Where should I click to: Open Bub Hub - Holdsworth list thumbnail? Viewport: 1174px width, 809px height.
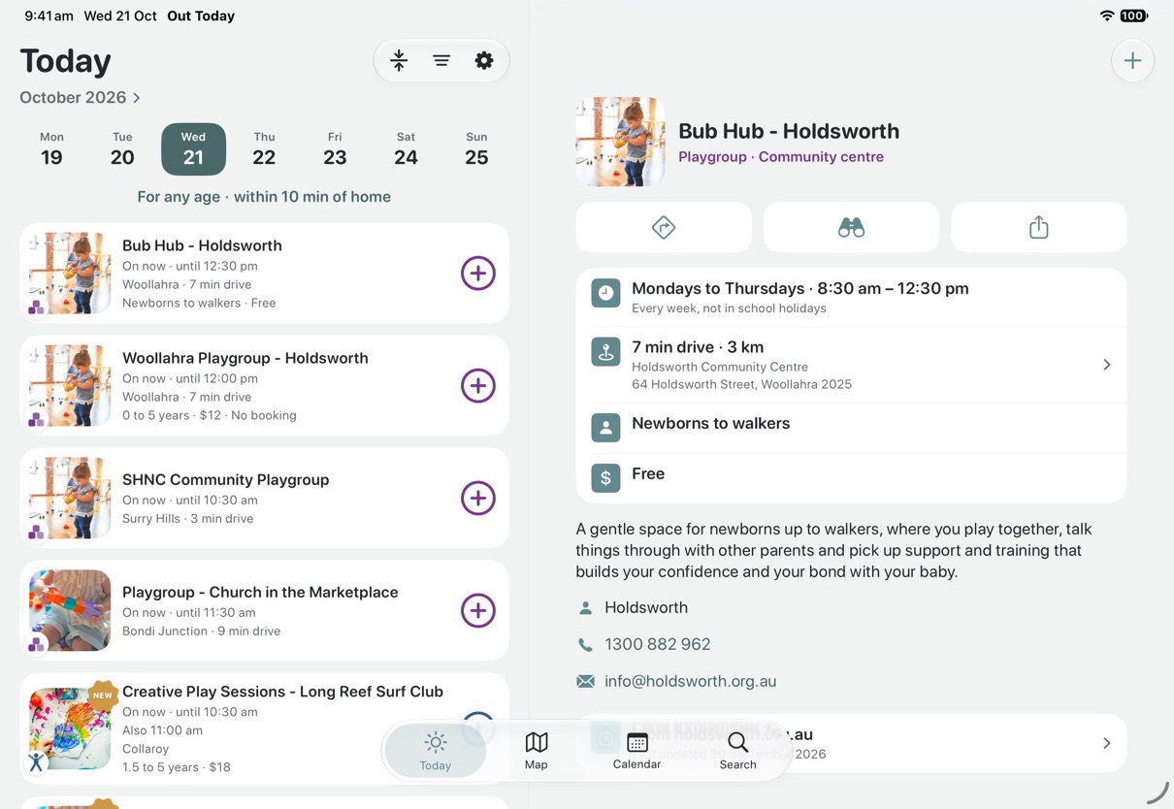pyautogui.click(x=70, y=274)
